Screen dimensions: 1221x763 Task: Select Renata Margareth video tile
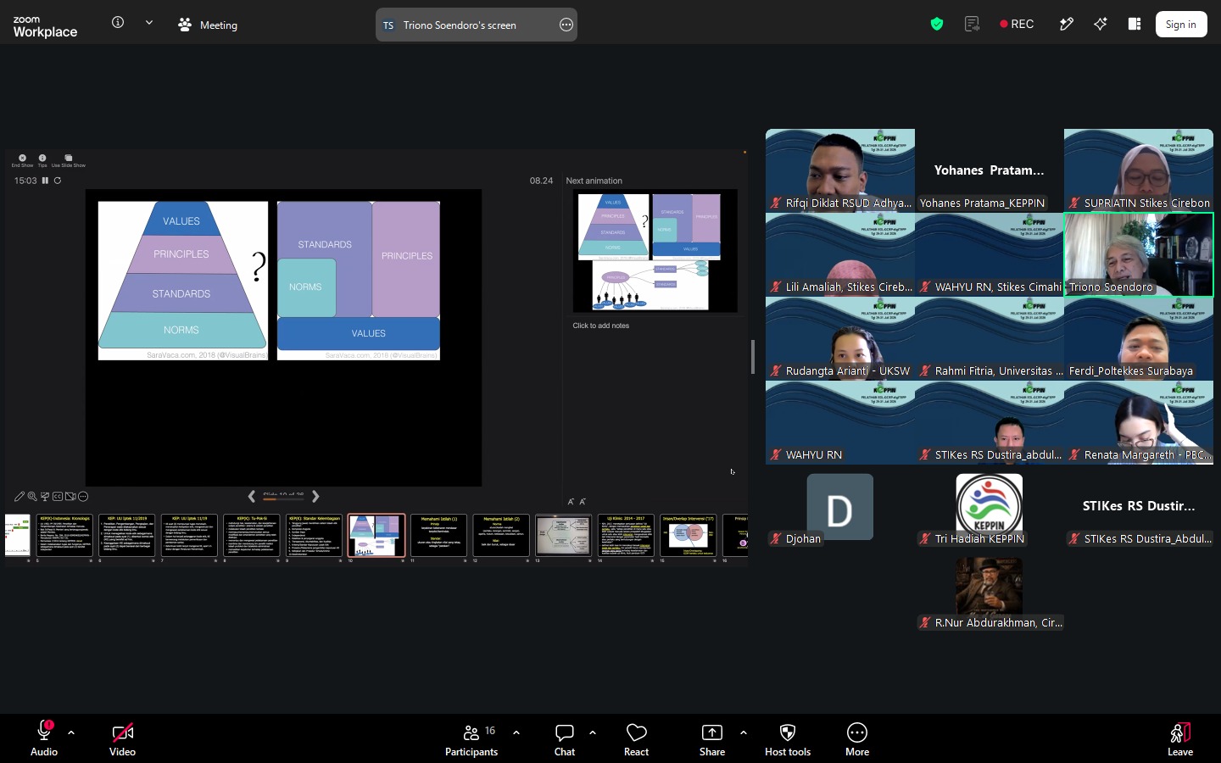coord(1139,422)
